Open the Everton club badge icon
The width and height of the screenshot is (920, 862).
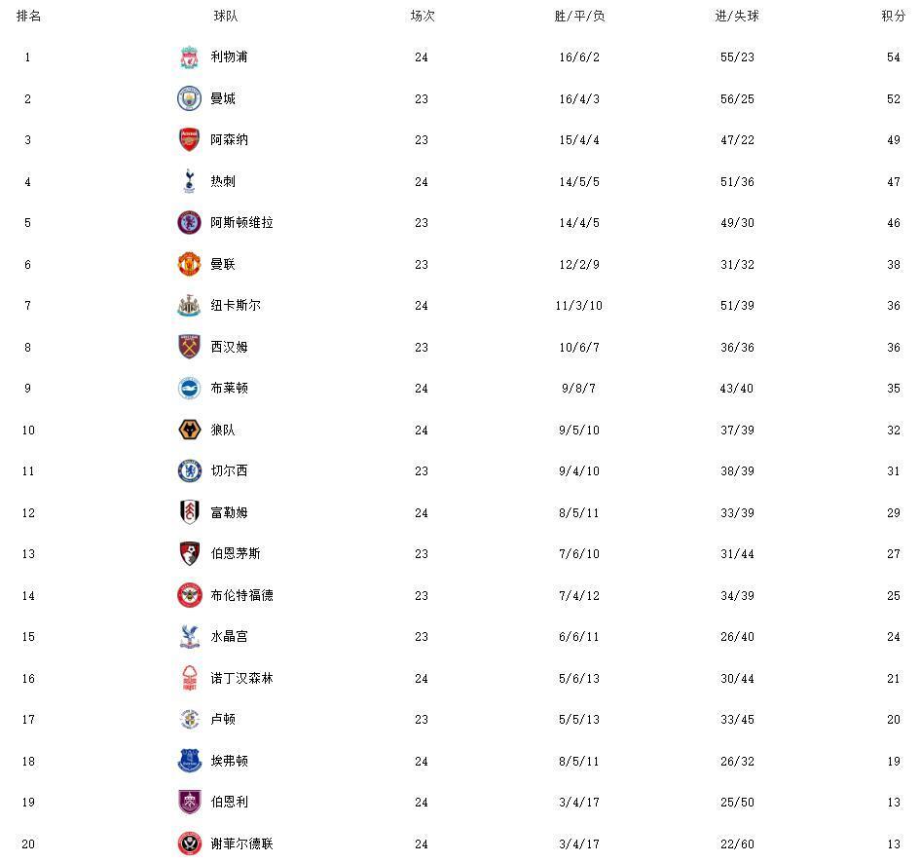tap(189, 761)
